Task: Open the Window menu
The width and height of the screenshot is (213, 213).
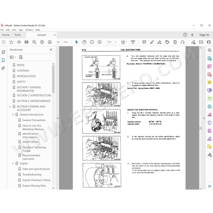Action: tap(29, 30)
